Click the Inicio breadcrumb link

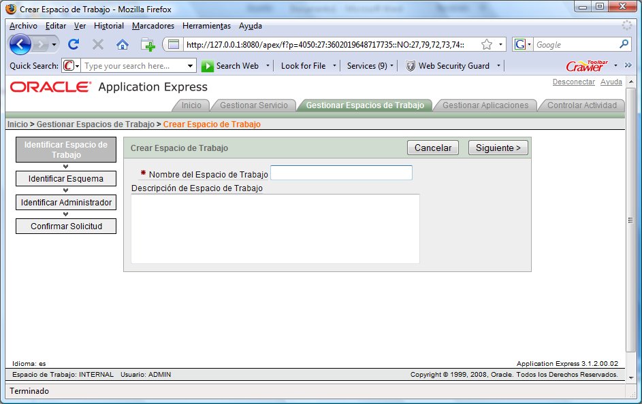coord(18,124)
